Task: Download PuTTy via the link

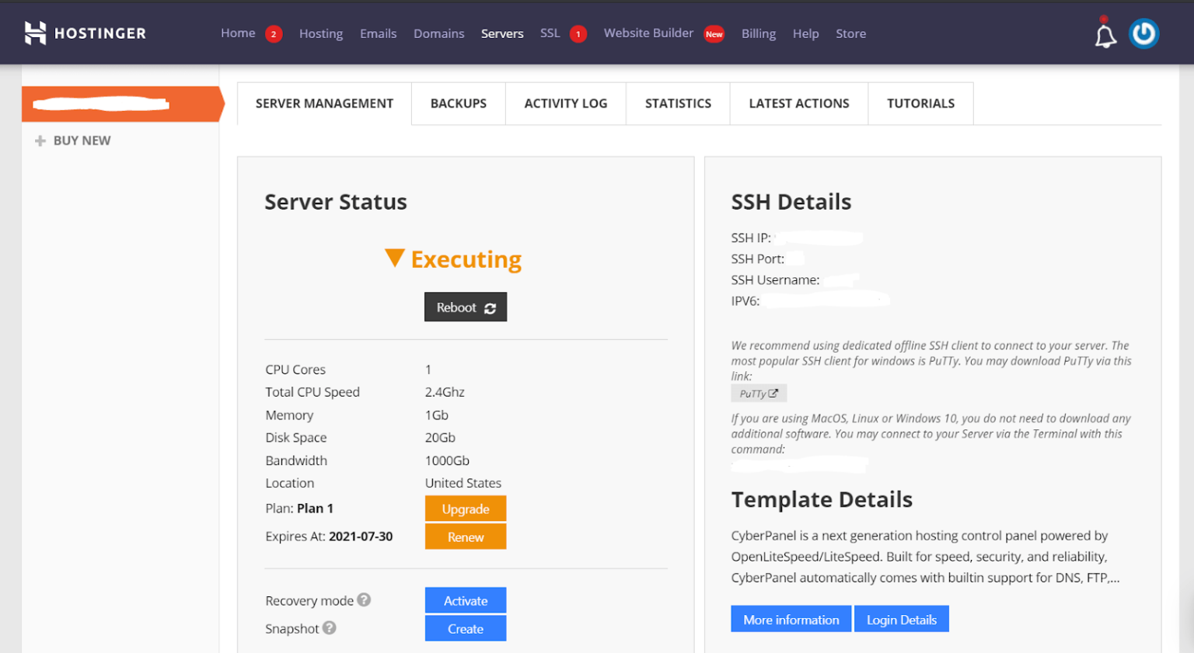Action: pos(758,393)
